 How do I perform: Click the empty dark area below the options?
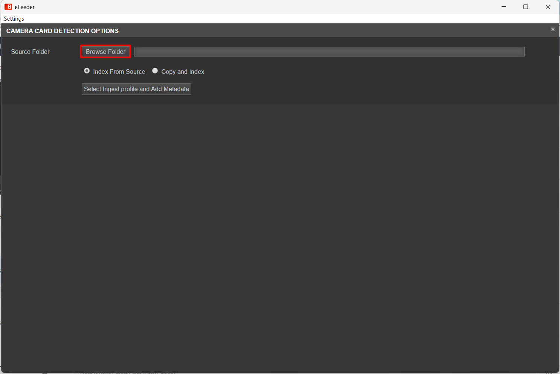pyautogui.click(x=280, y=234)
